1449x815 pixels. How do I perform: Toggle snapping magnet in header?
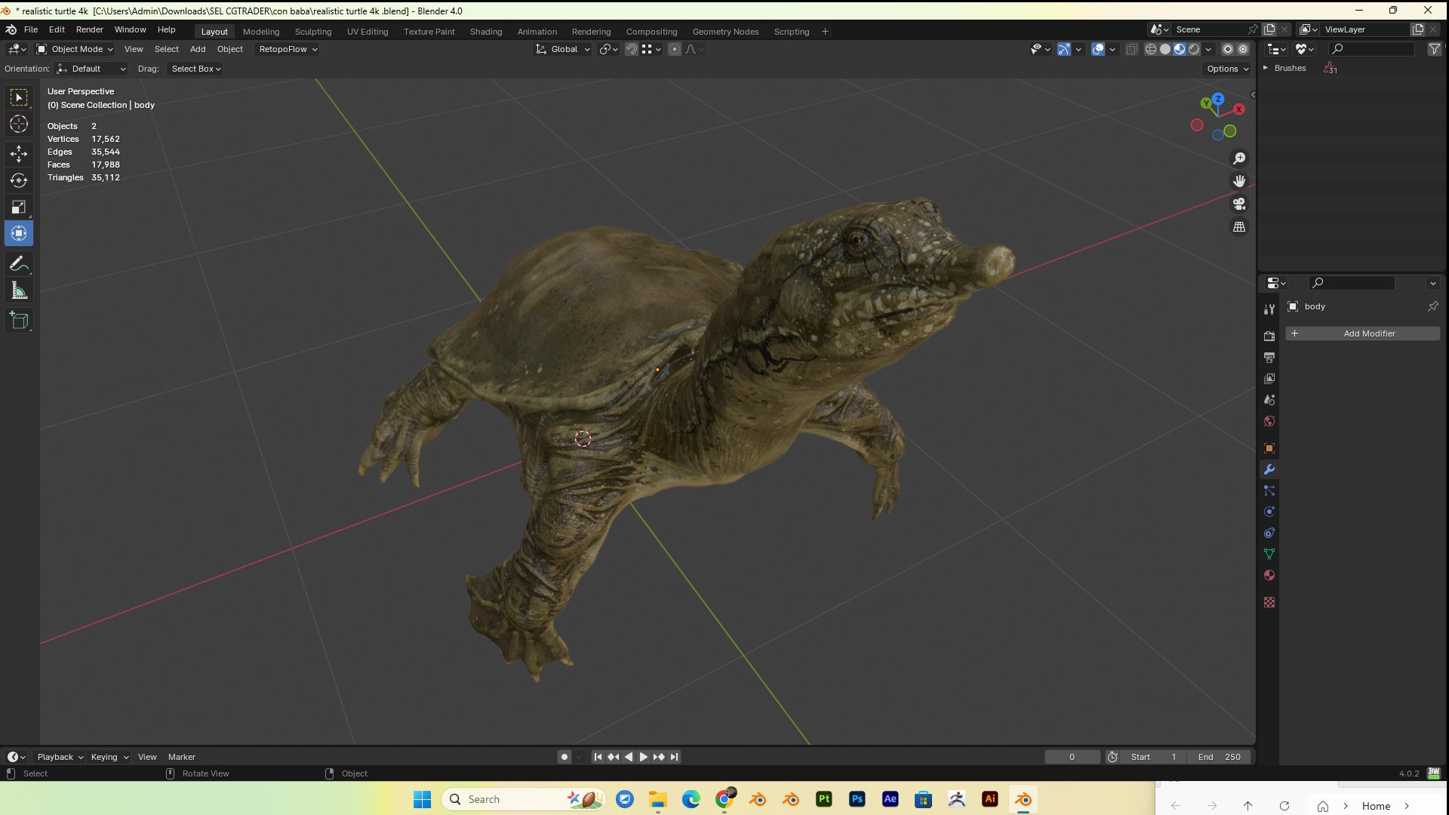coord(632,49)
